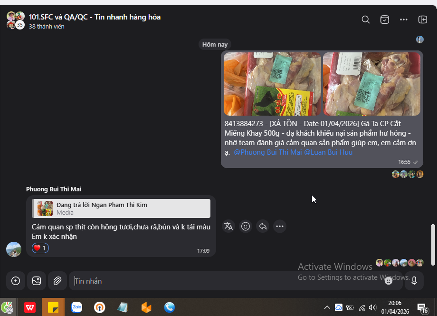
Task: Open the orange headphone app on taskbar
Action: [99, 307]
